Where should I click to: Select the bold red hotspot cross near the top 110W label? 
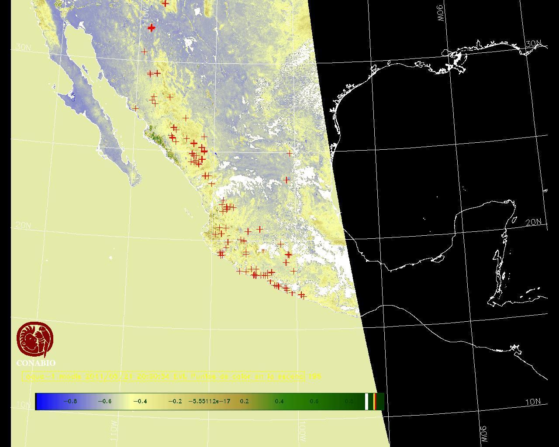[x=151, y=28]
